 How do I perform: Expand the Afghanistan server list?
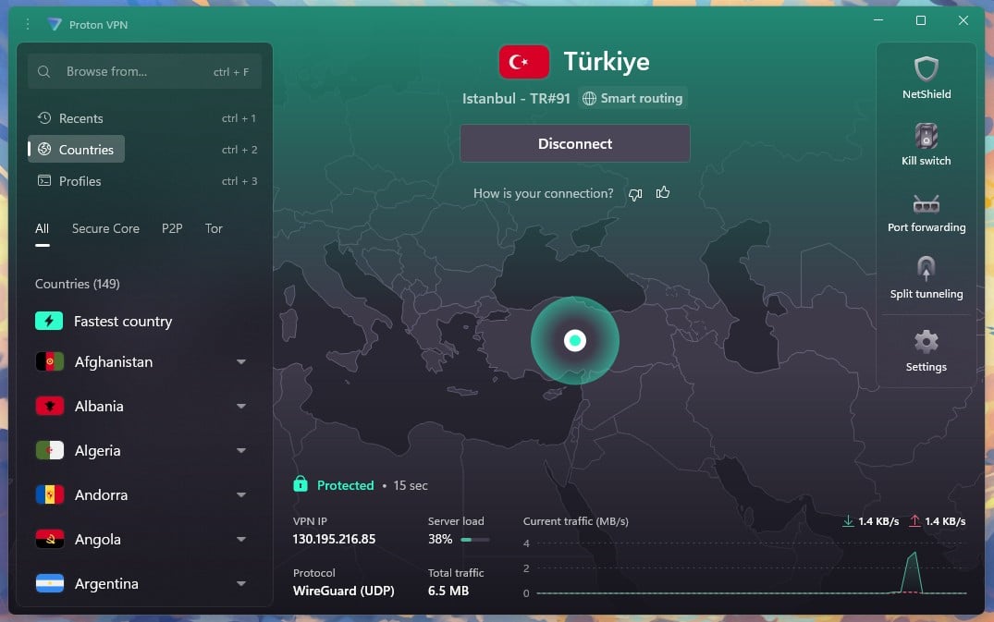pyautogui.click(x=241, y=361)
